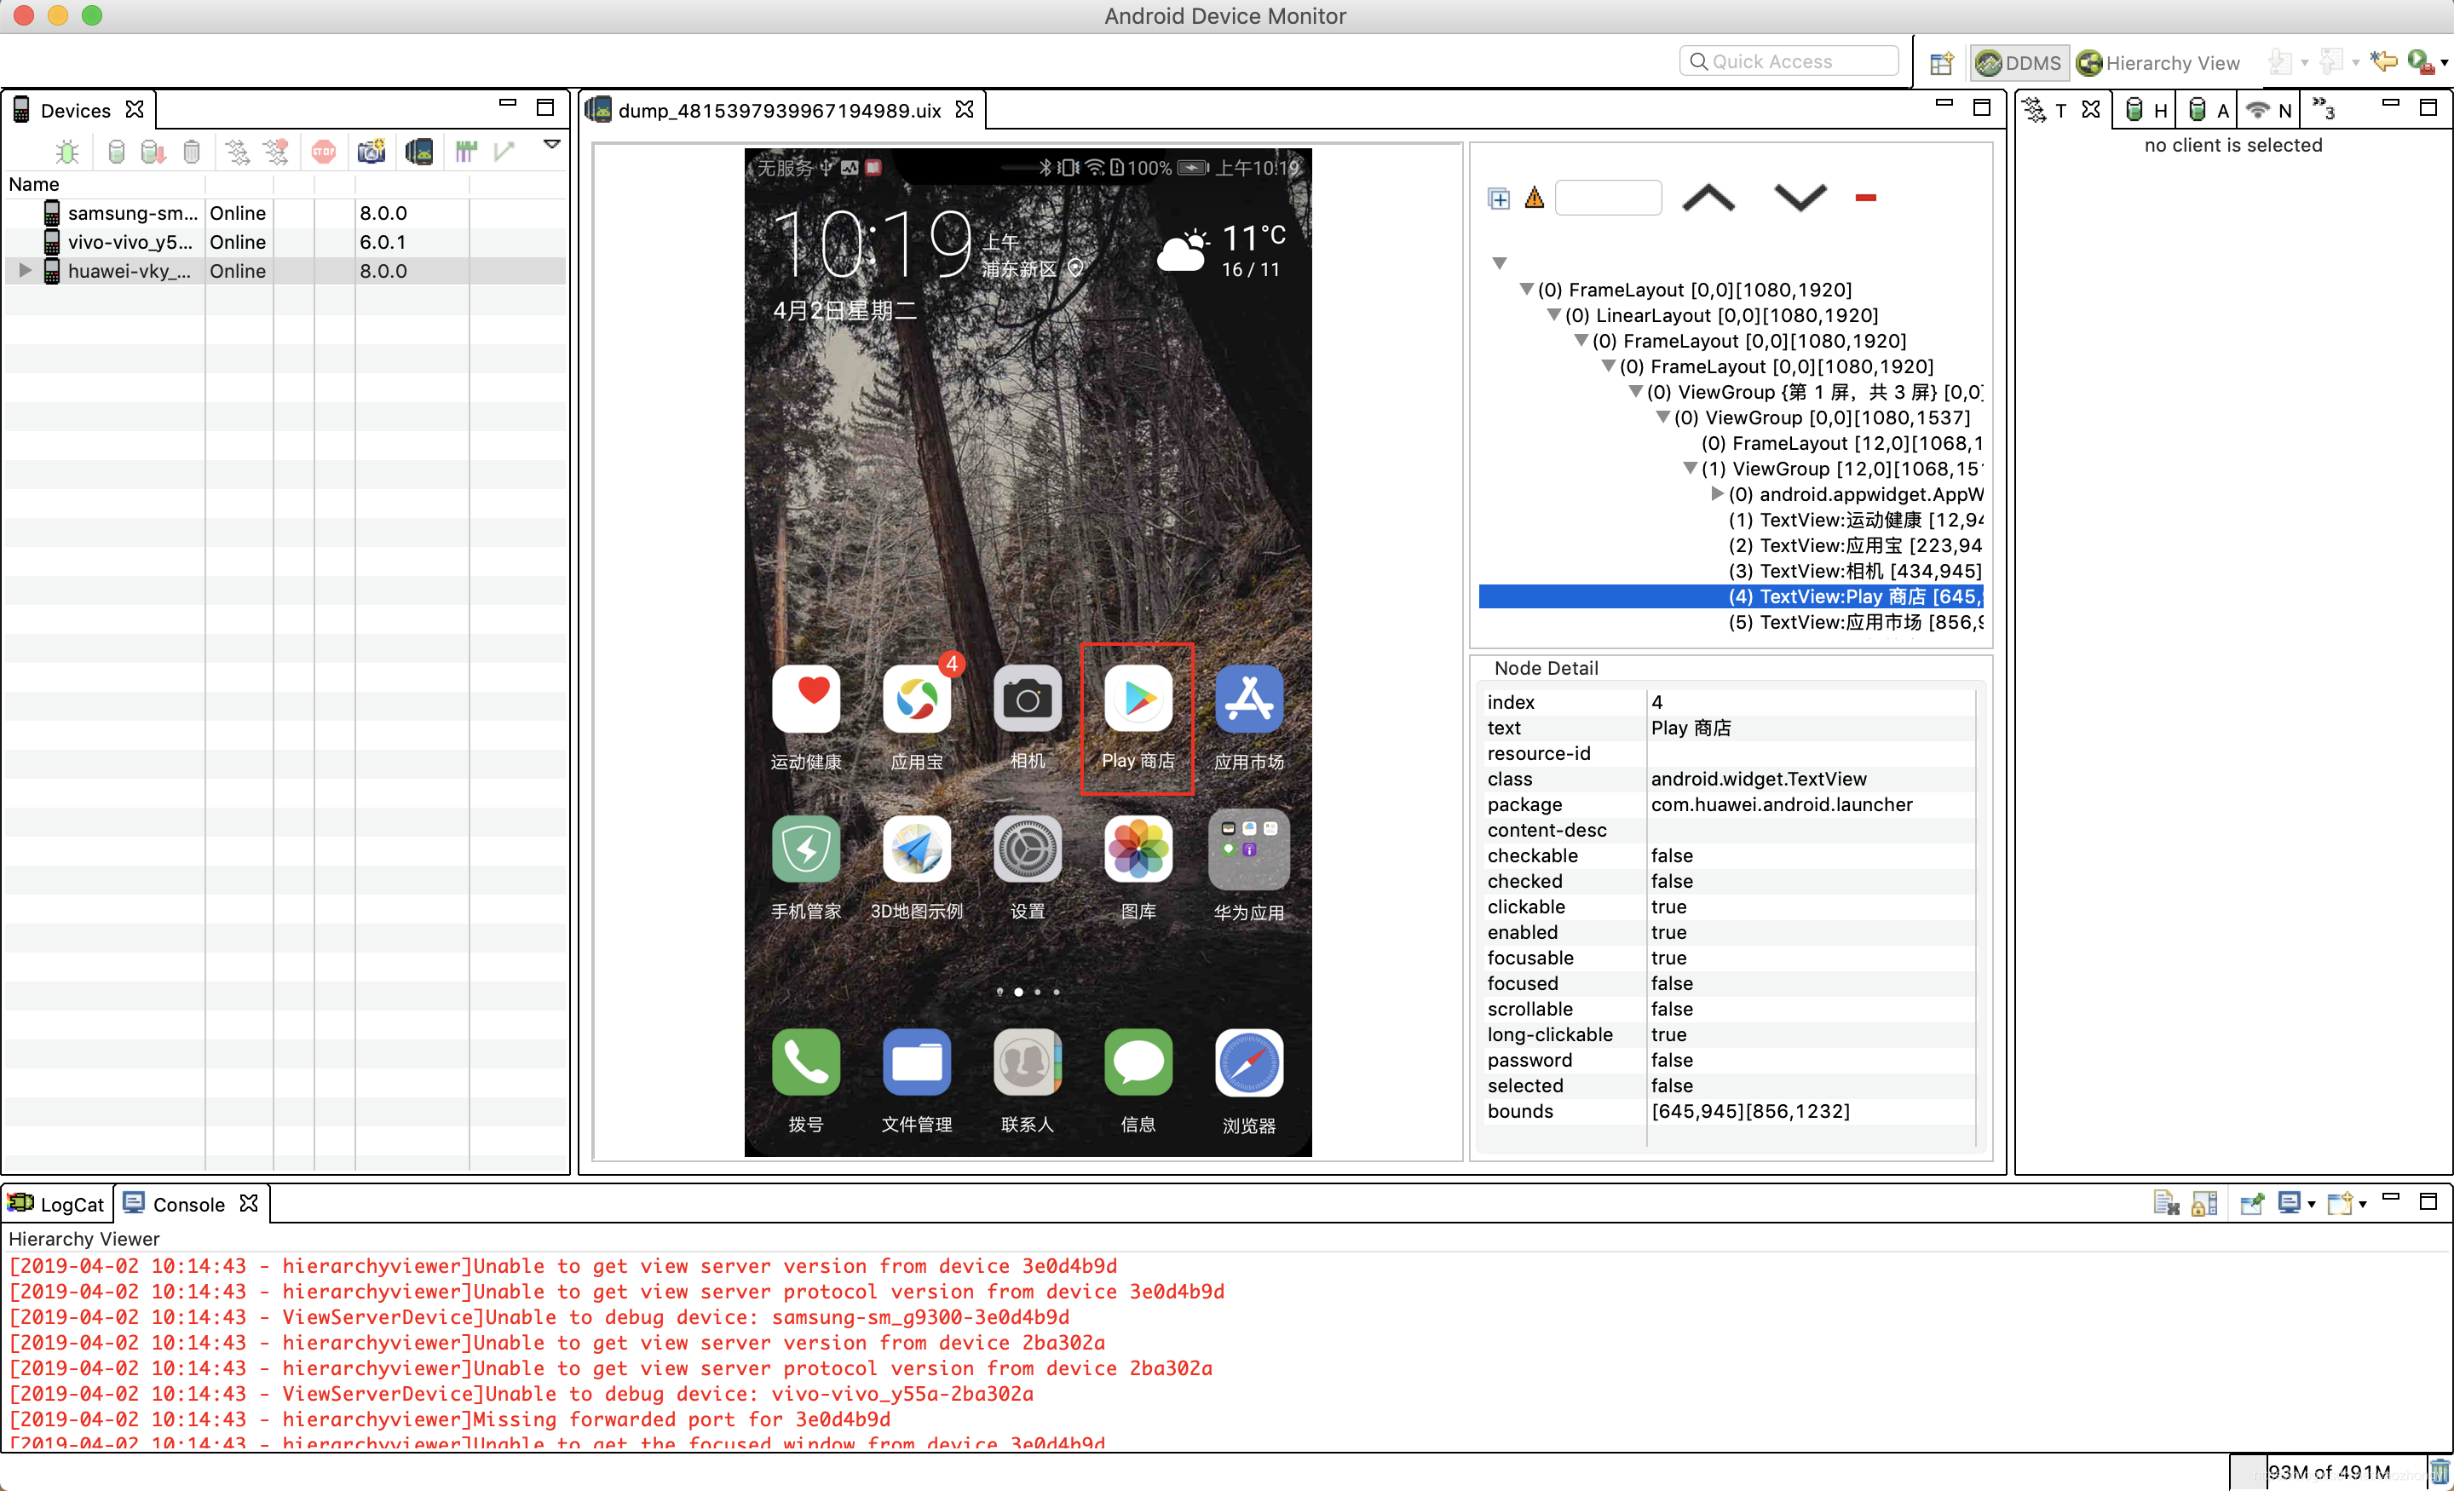Click the Dump View Hierarchy for UI Automator icon
The width and height of the screenshot is (2454, 1491).
tap(419, 152)
